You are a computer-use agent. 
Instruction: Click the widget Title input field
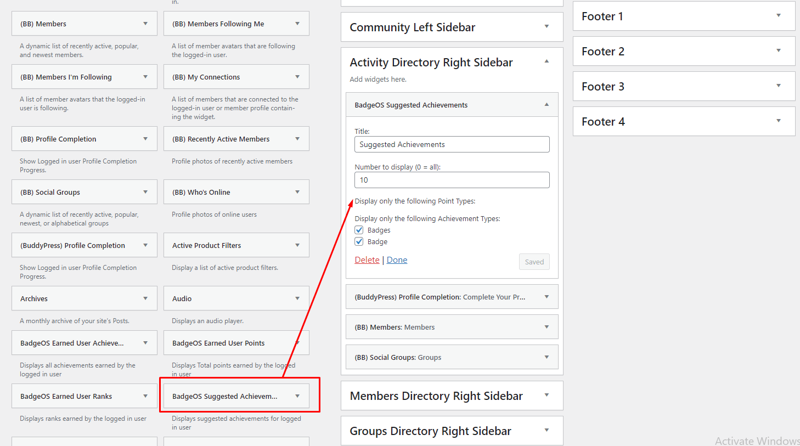click(452, 144)
